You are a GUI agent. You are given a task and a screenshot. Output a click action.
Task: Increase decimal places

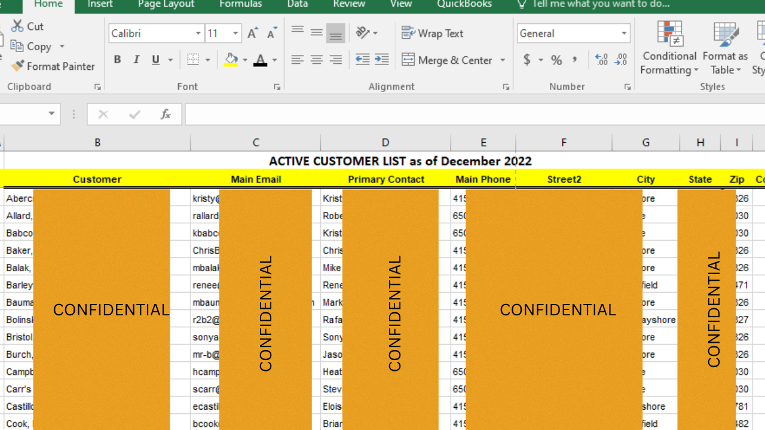tap(602, 60)
